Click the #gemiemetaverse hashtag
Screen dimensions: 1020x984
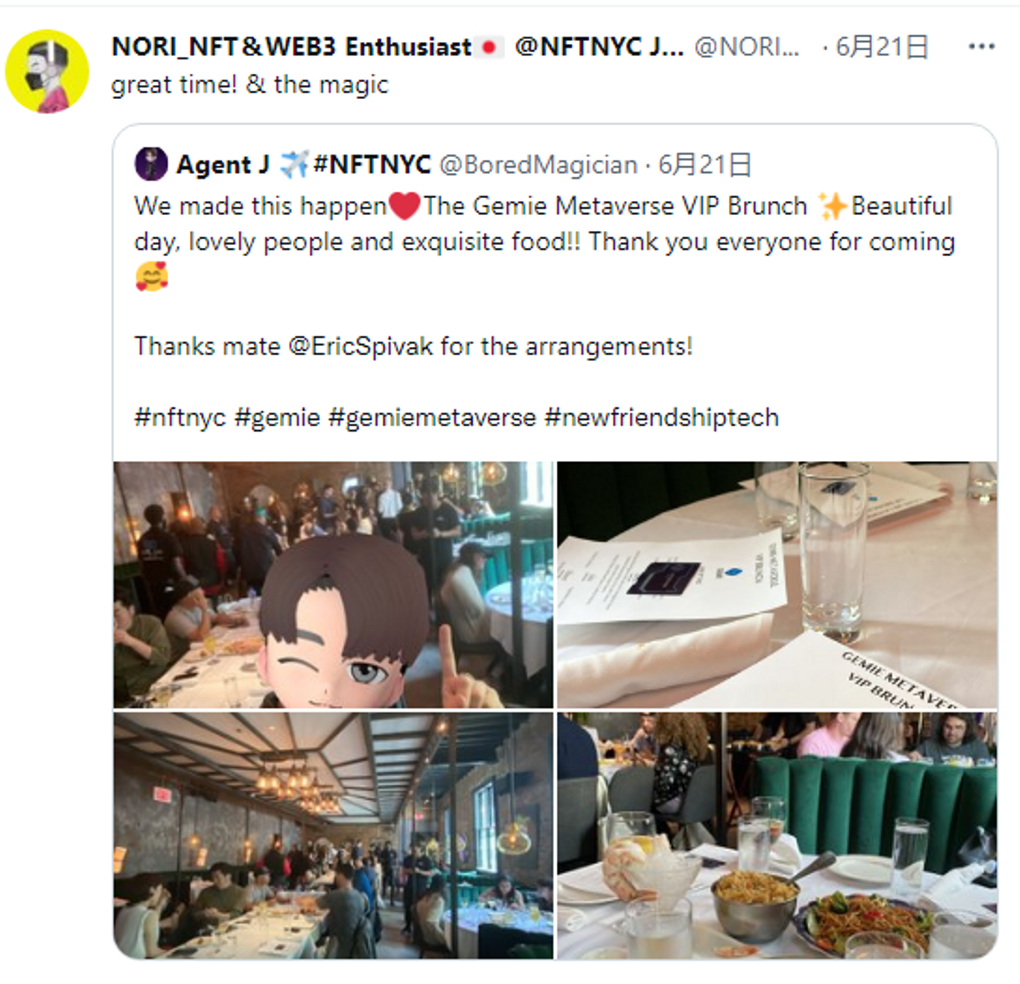[432, 417]
